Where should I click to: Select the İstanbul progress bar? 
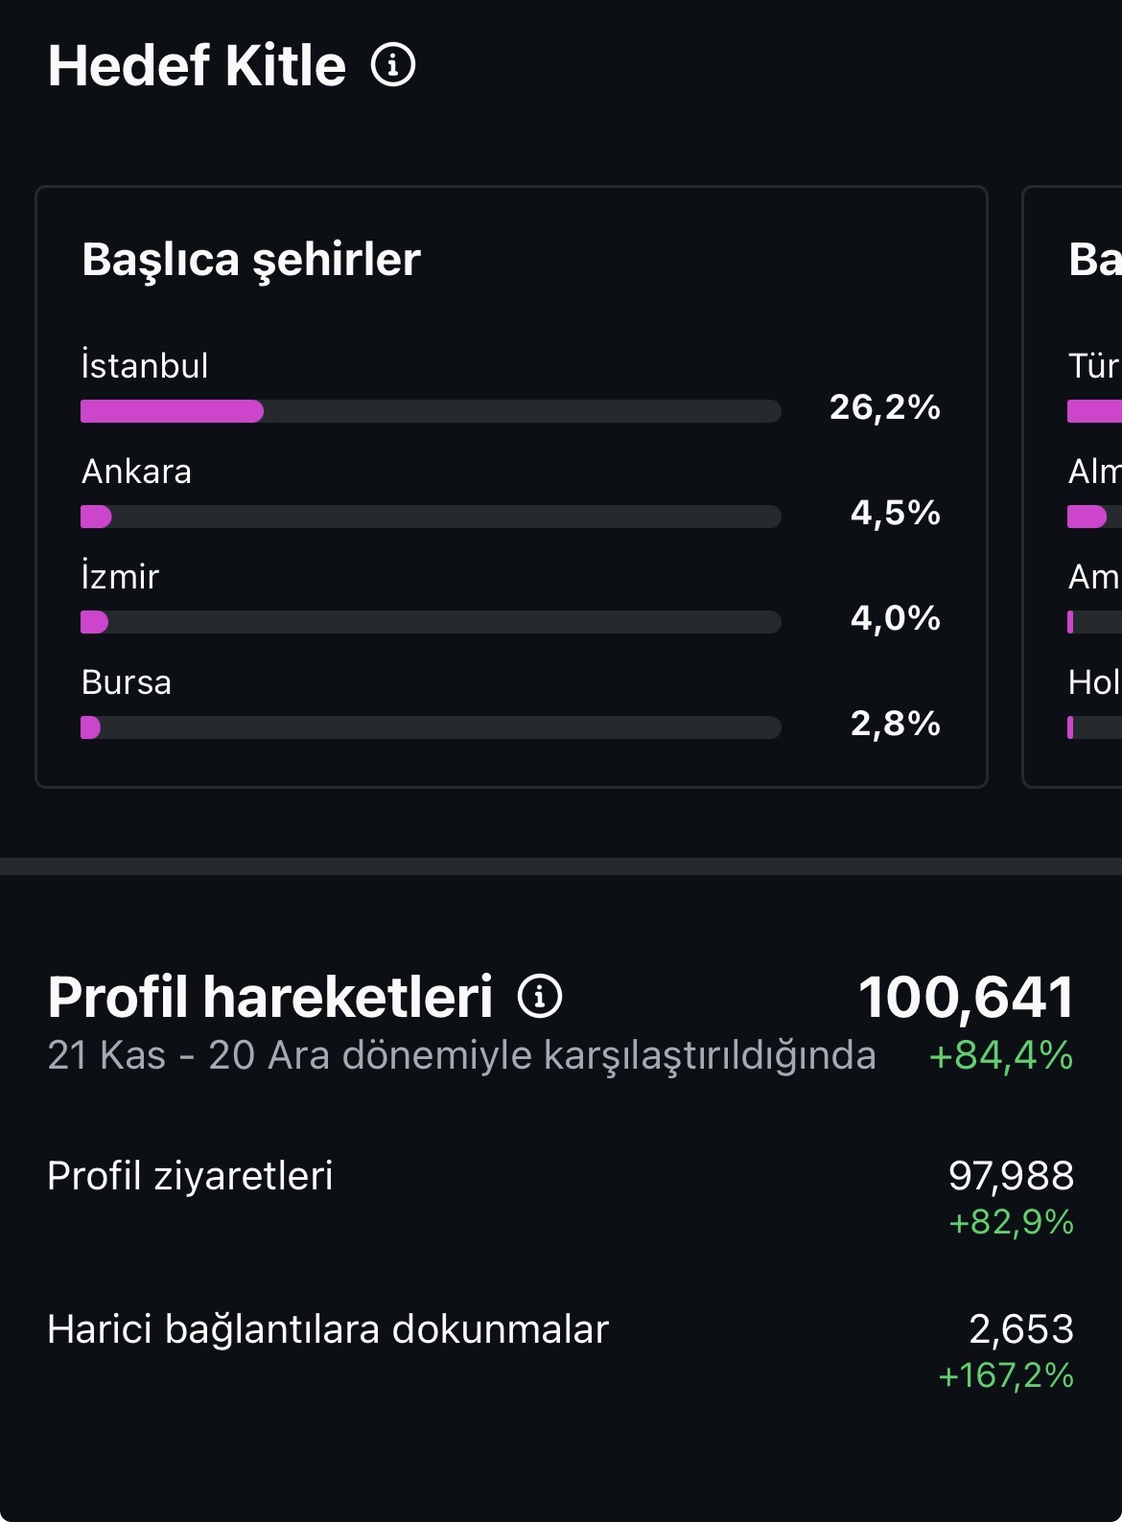[431, 411]
